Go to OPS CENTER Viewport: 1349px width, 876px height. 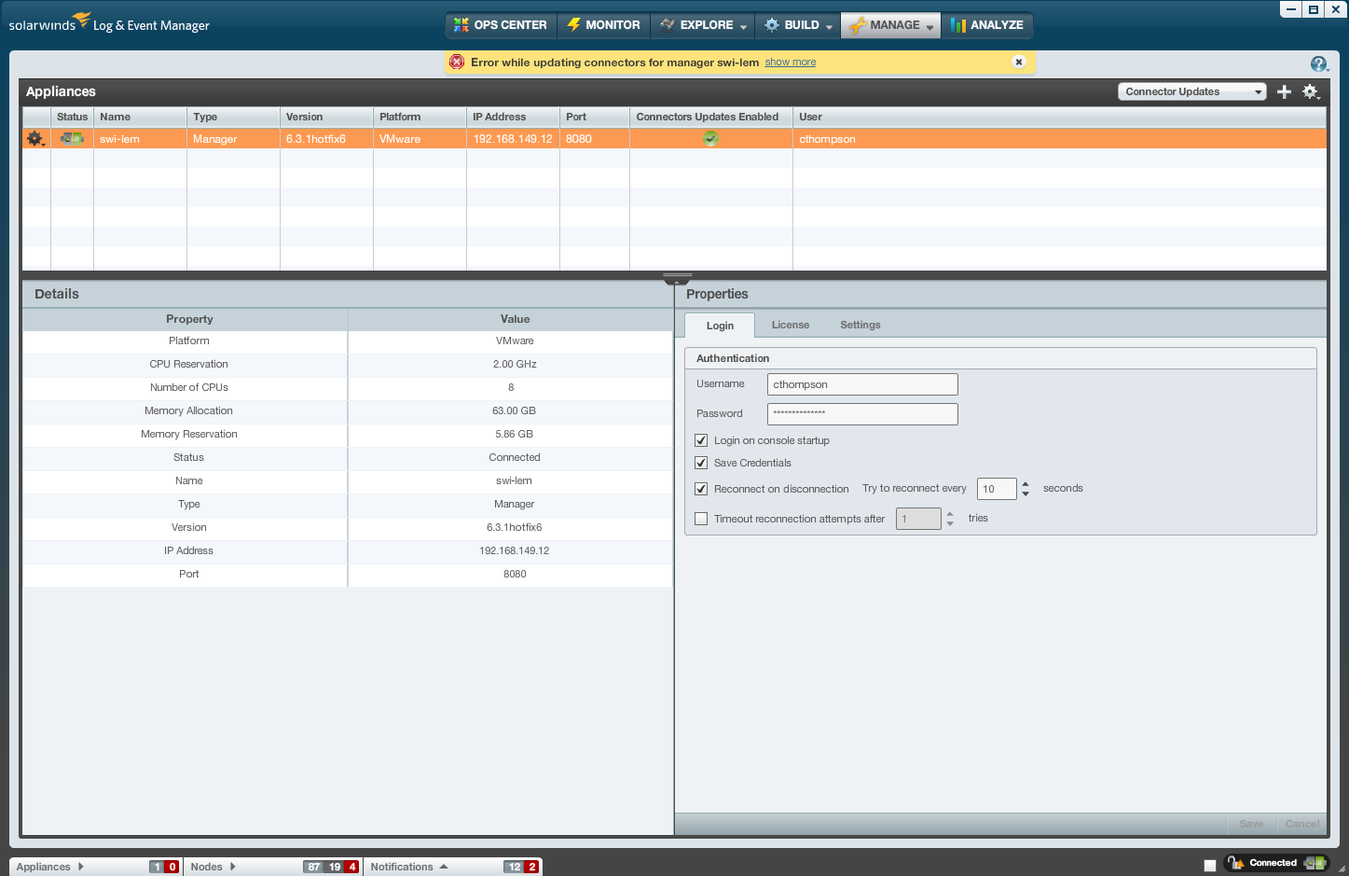(x=501, y=25)
